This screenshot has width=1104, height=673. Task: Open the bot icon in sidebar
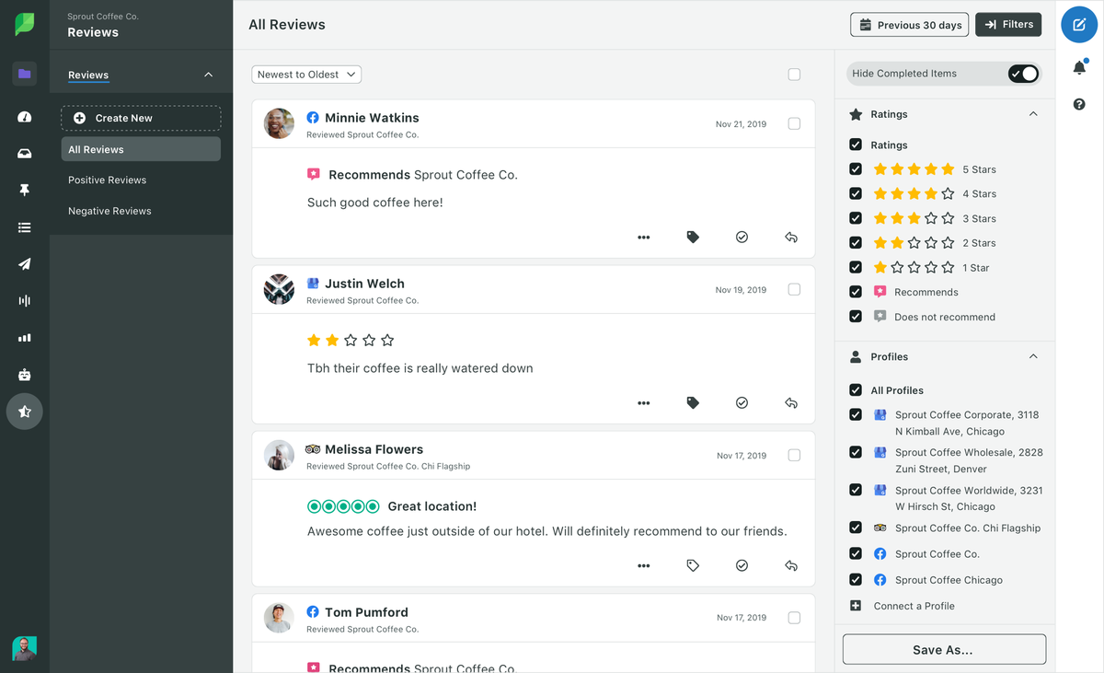point(25,375)
